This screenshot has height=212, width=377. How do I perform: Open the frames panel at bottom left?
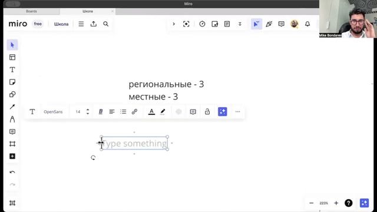click(12, 203)
